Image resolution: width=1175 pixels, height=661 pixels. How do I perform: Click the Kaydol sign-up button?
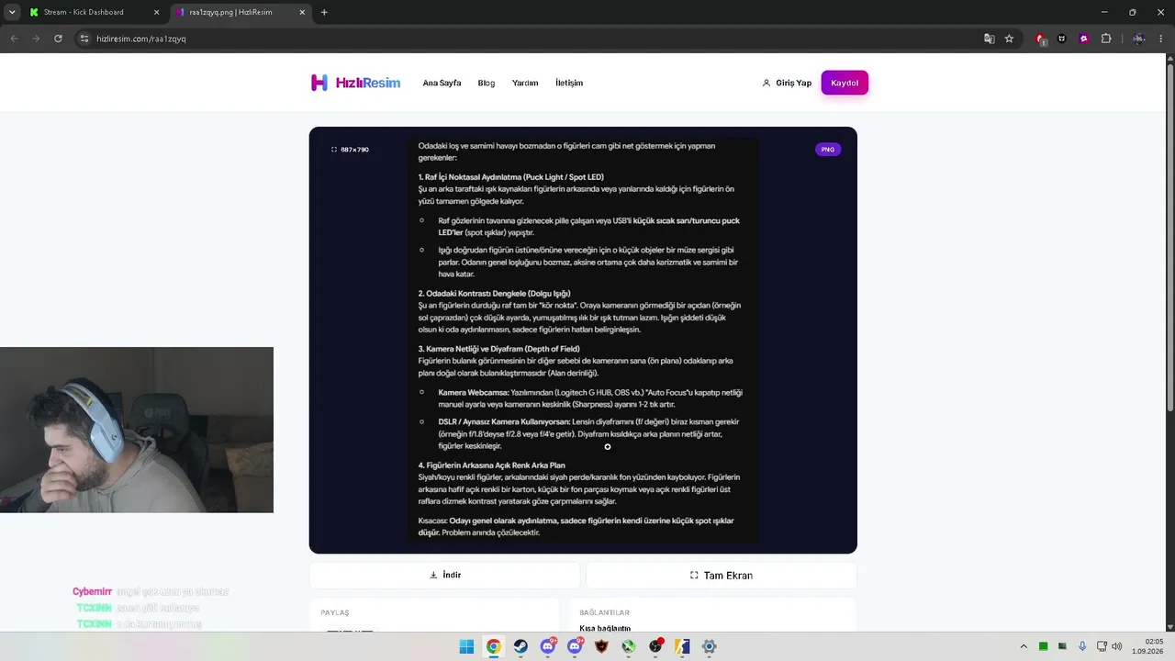(845, 83)
